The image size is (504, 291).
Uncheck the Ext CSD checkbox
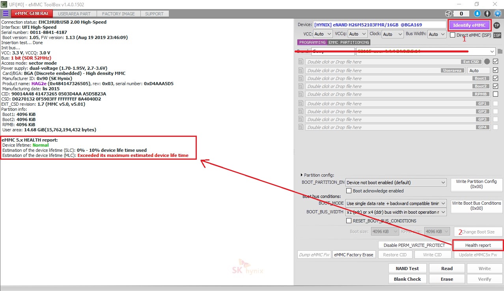495,62
